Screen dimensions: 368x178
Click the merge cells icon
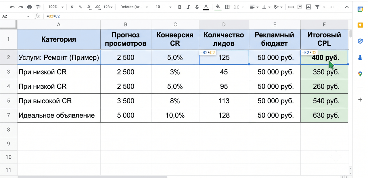[237, 7]
